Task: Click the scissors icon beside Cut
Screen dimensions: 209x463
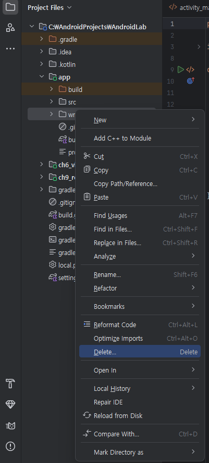Action: (x=87, y=156)
